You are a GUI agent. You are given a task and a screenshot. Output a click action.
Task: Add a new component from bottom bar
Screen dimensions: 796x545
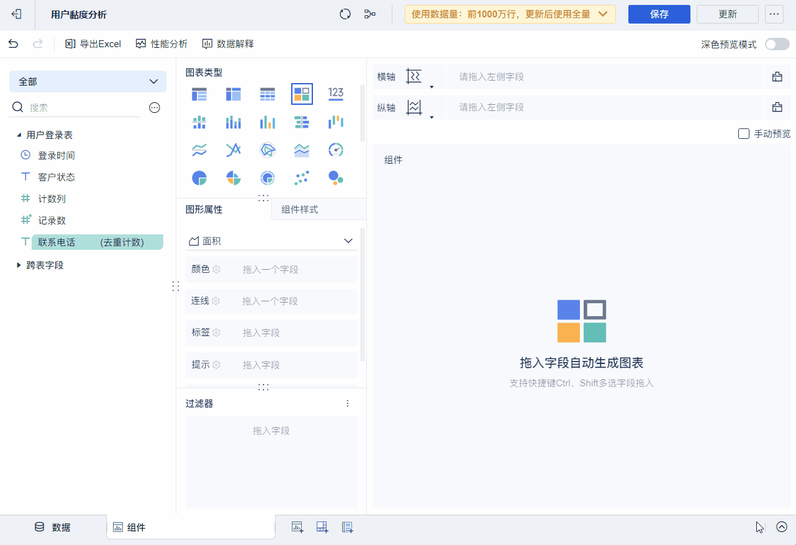pyautogui.click(x=297, y=527)
